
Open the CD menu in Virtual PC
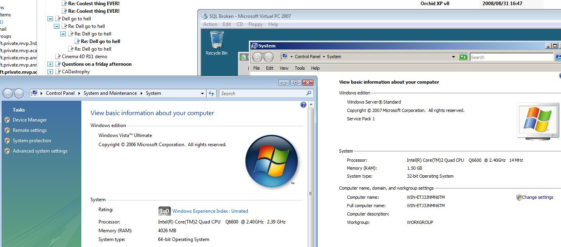pyautogui.click(x=239, y=24)
